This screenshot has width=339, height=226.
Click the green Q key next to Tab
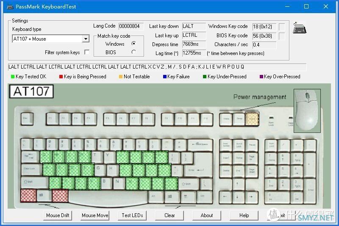tap(46, 157)
